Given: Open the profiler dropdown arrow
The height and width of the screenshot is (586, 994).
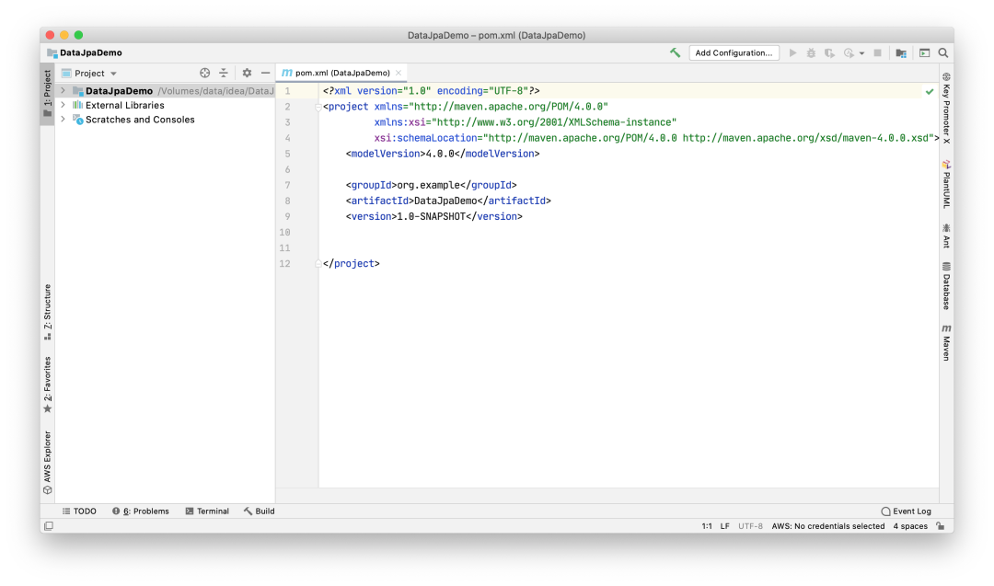Looking at the screenshot, I should coord(861,53).
